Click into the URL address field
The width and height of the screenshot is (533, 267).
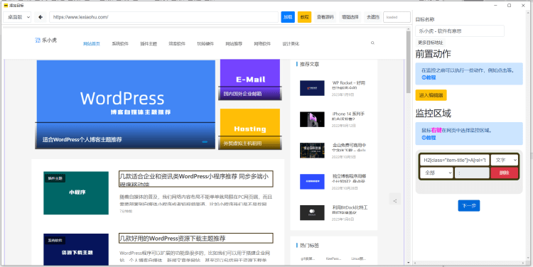[x=164, y=17]
